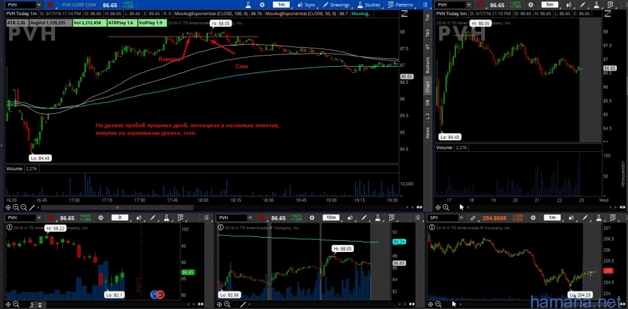Click the ATR 2.26 label

coord(16,24)
